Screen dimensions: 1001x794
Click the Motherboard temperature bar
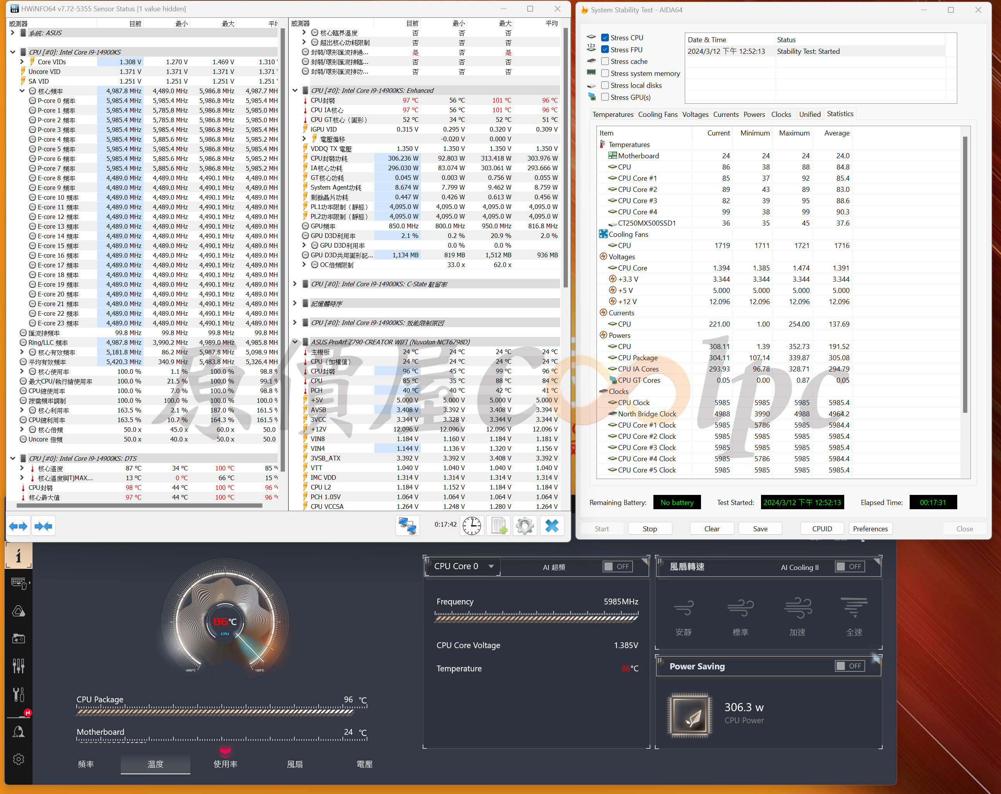click(x=222, y=740)
